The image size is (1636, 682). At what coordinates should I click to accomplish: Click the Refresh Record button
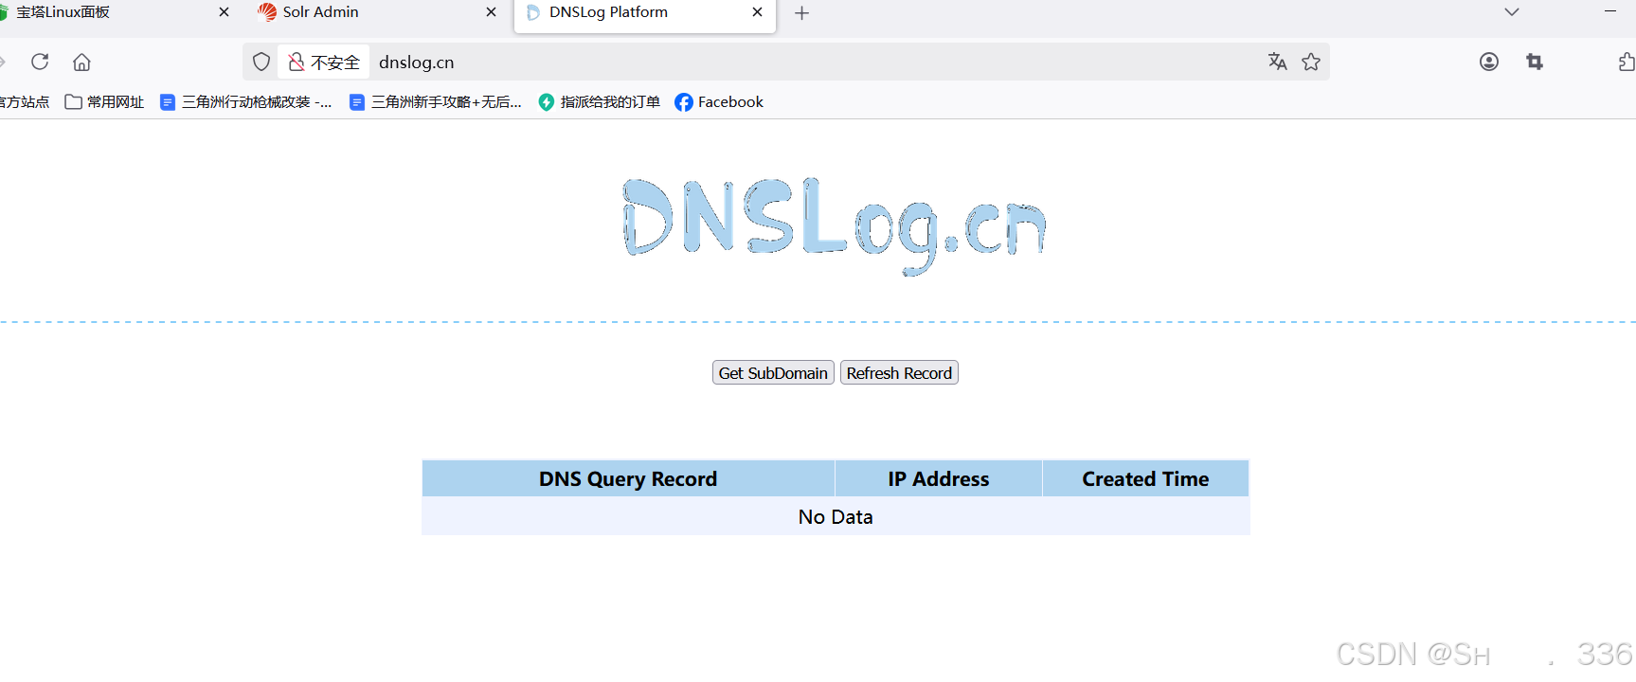899,372
